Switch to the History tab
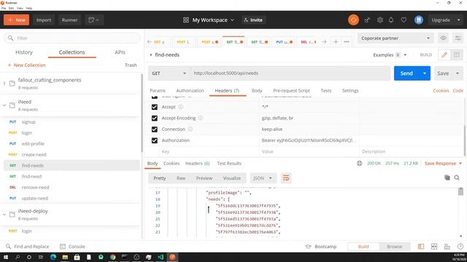 click(x=24, y=52)
